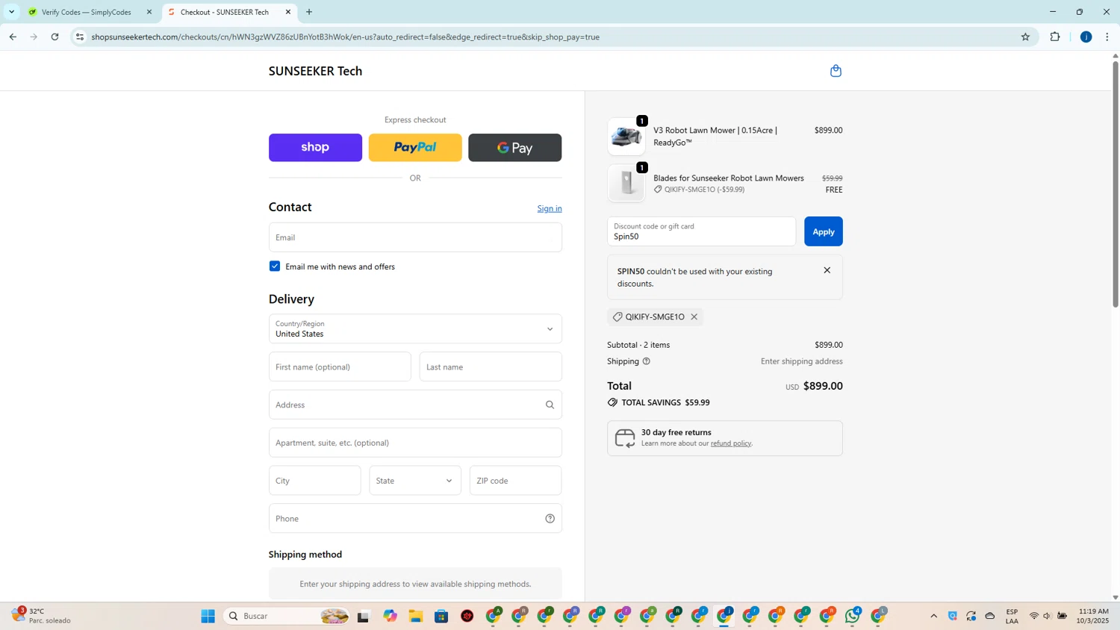Open Task View on the taskbar
The height and width of the screenshot is (630, 1120).
(363, 616)
